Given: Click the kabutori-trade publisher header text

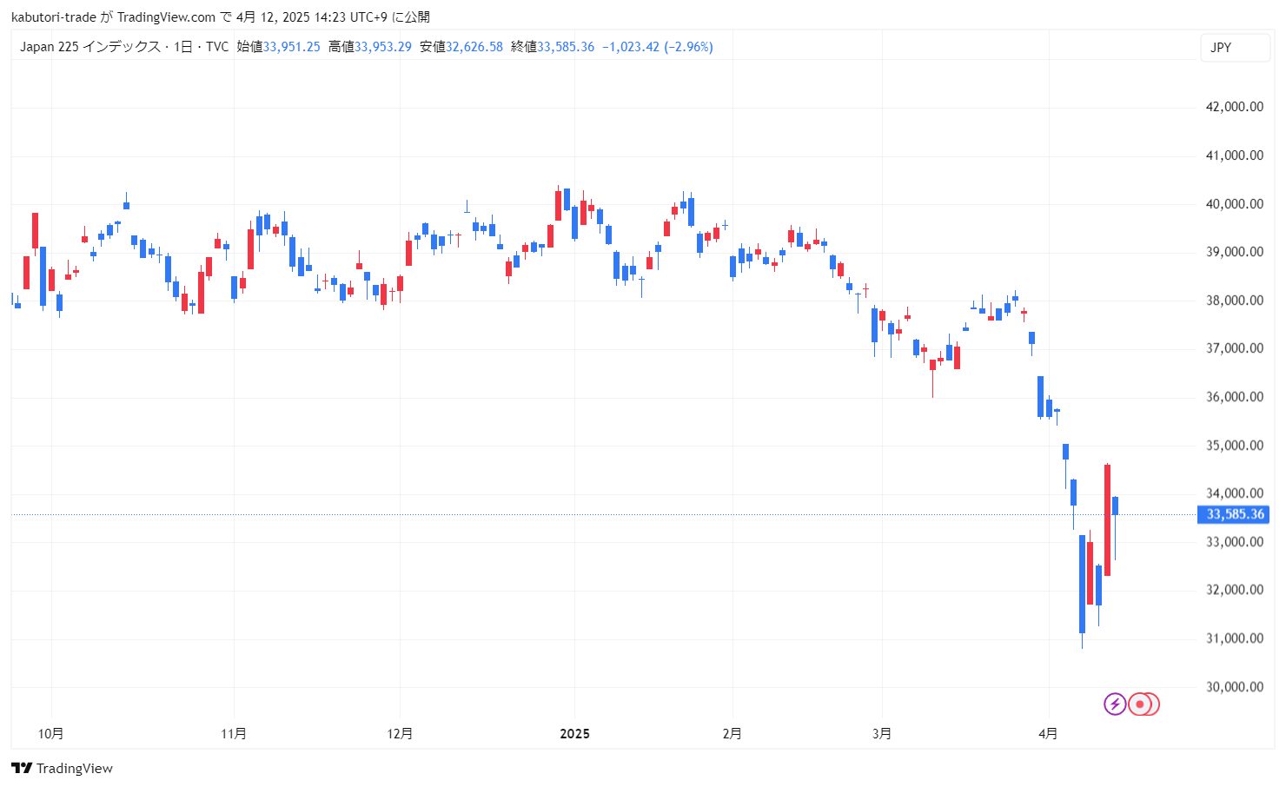Looking at the screenshot, I should 54,17.
